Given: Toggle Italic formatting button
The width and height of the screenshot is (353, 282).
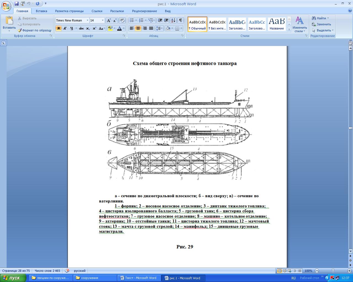Looking at the screenshot, I should point(65,28).
